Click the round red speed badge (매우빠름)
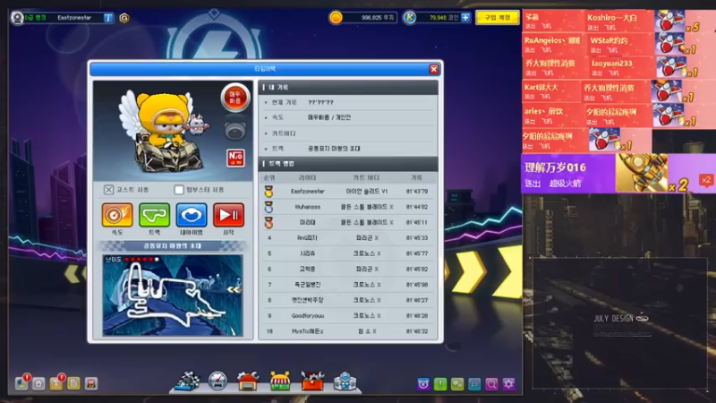 pos(235,98)
